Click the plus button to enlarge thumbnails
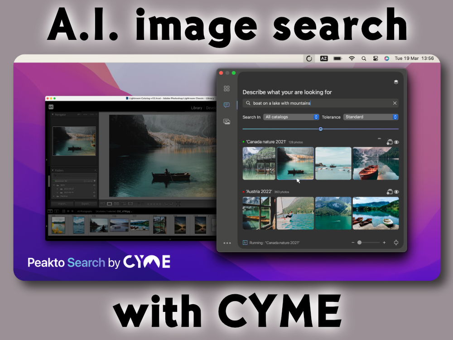The height and width of the screenshot is (340, 453). point(384,243)
